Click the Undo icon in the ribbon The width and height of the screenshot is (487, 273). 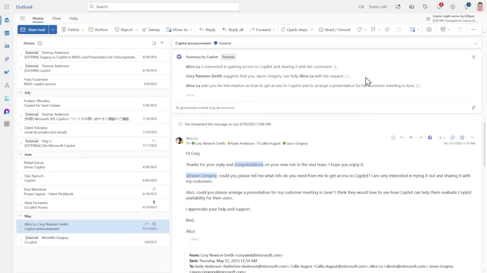(460, 30)
